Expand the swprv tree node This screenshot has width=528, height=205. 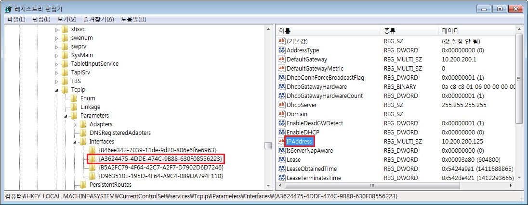(56, 47)
